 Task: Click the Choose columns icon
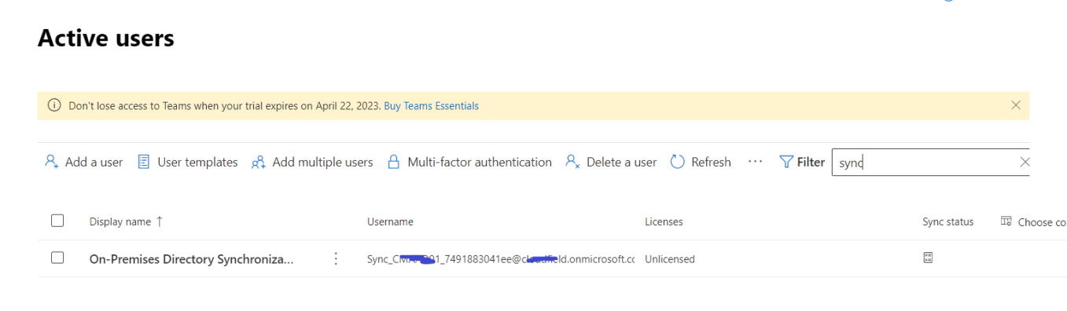[x=1006, y=221]
